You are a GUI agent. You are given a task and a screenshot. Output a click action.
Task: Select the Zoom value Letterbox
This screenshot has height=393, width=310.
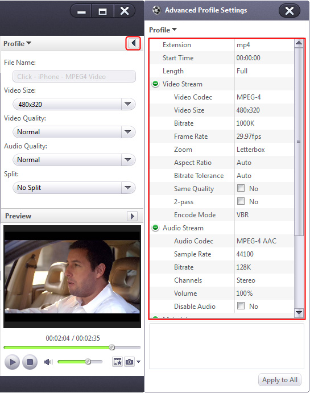pos(251,150)
